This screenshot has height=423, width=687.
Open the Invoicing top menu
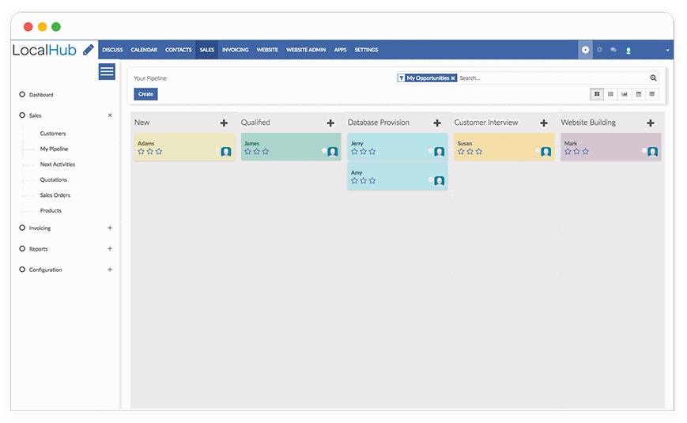[235, 50]
